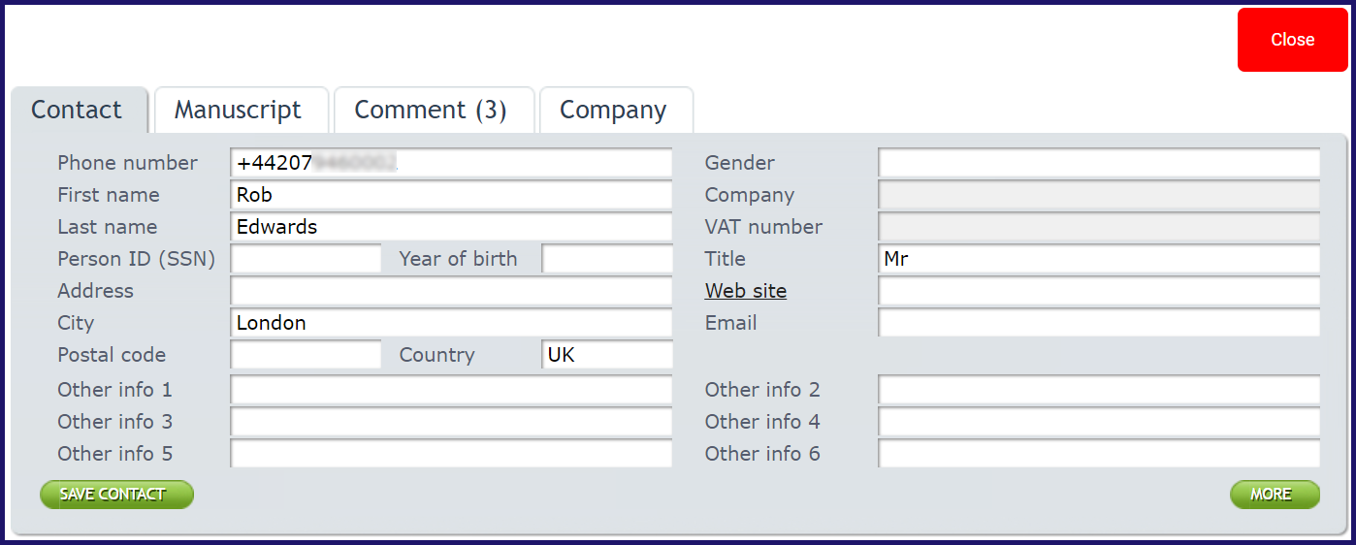Click the City field containing London
The height and width of the screenshot is (545, 1356).
(451, 323)
